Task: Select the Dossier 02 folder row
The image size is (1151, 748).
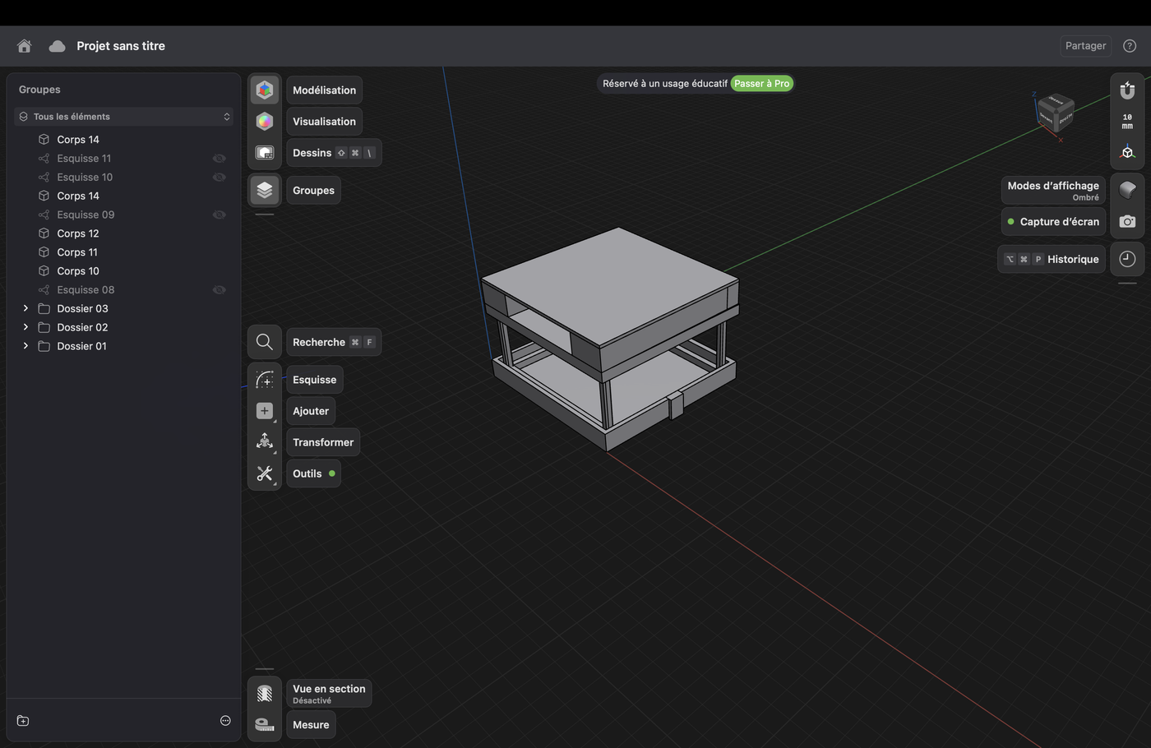Action: [124, 327]
